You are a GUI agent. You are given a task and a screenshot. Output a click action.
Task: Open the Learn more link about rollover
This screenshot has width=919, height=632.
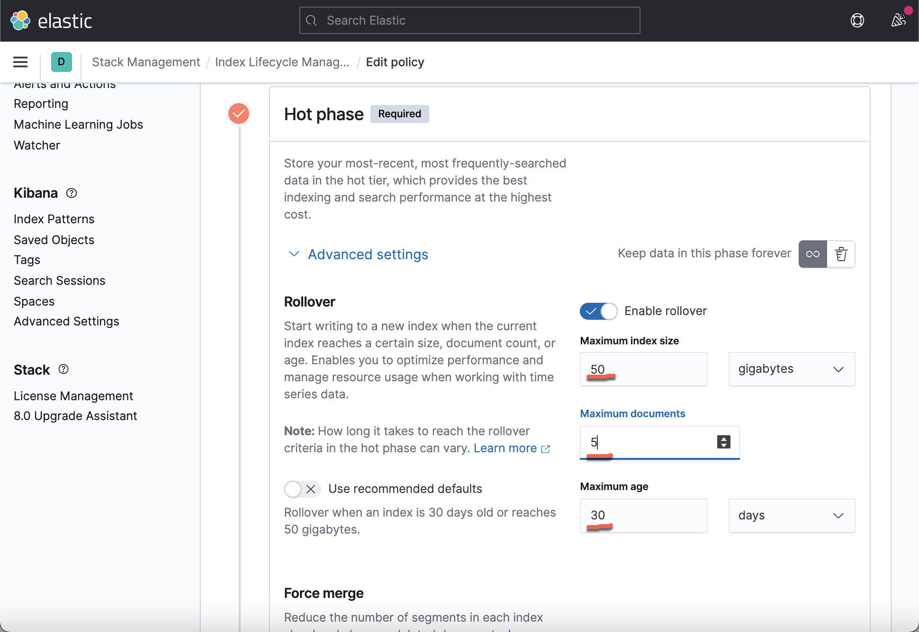point(505,448)
